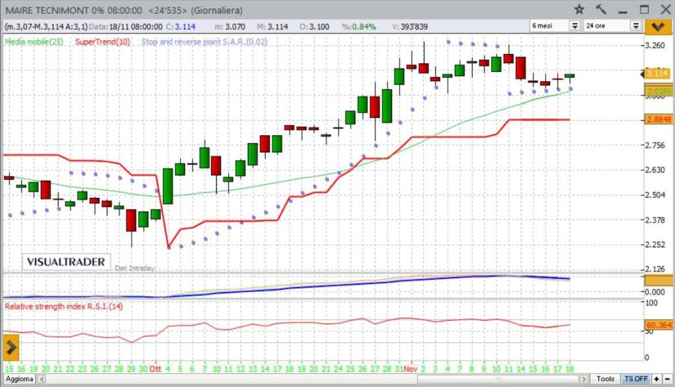The height and width of the screenshot is (387, 675).
Task: Click the Ott date label on the axis
Action: point(155,369)
